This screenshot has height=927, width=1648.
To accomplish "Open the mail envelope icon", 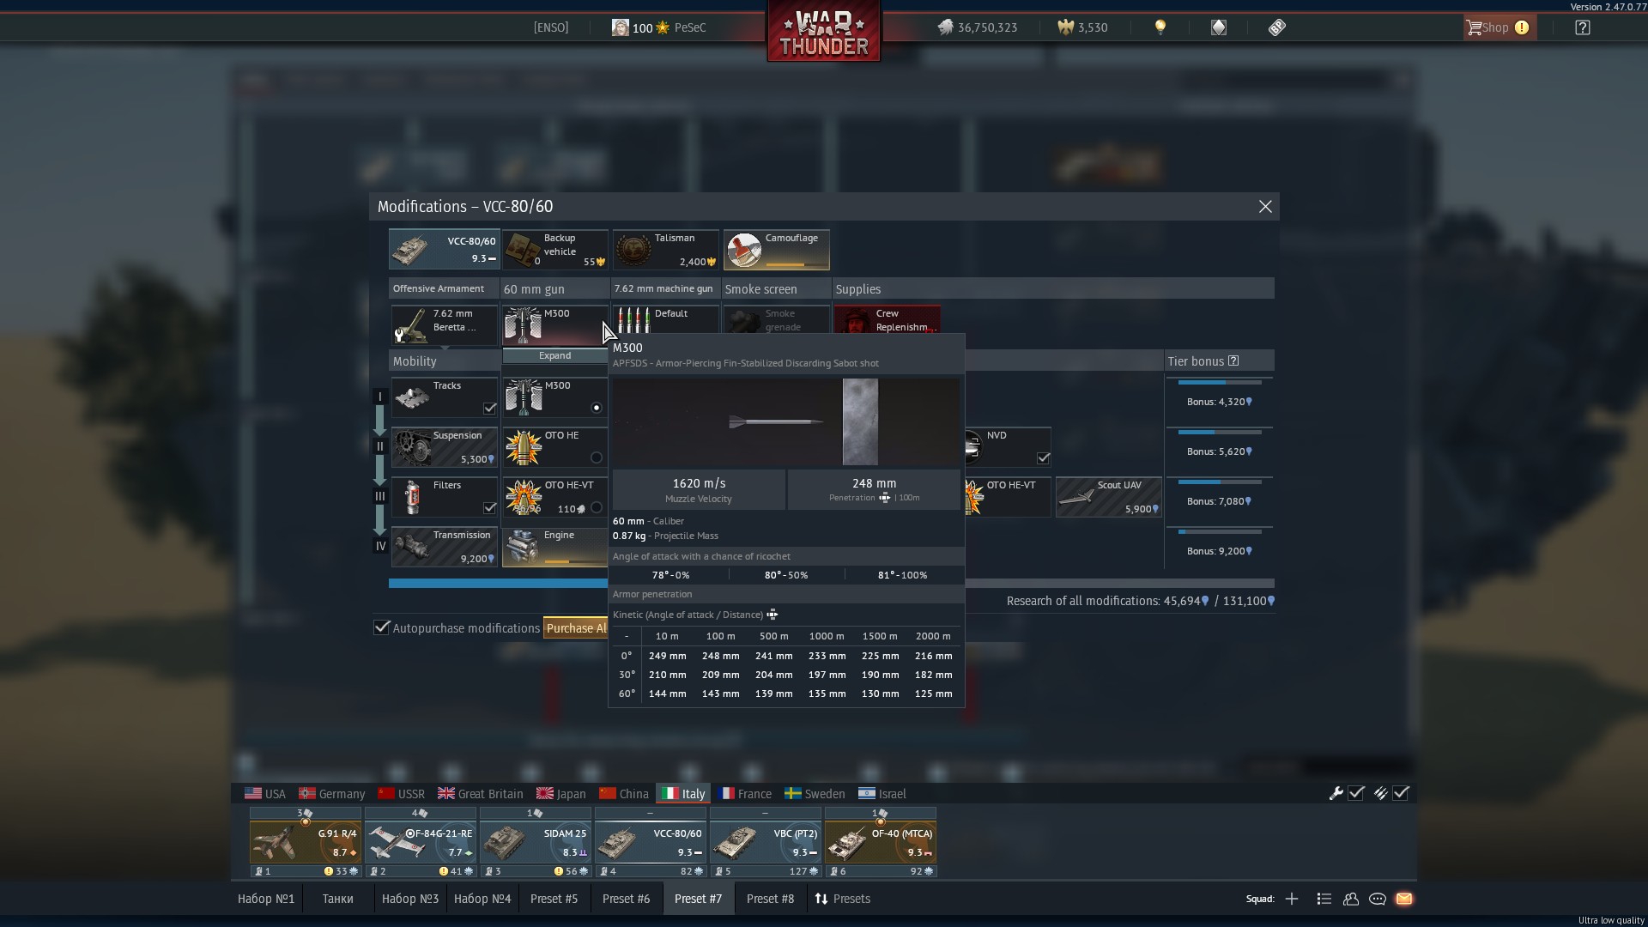I will pos(1404,899).
